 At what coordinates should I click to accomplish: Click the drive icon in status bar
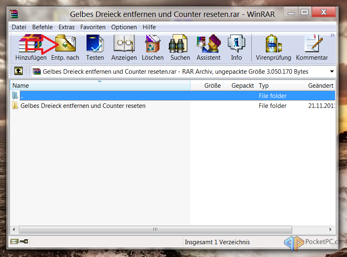[14, 241]
